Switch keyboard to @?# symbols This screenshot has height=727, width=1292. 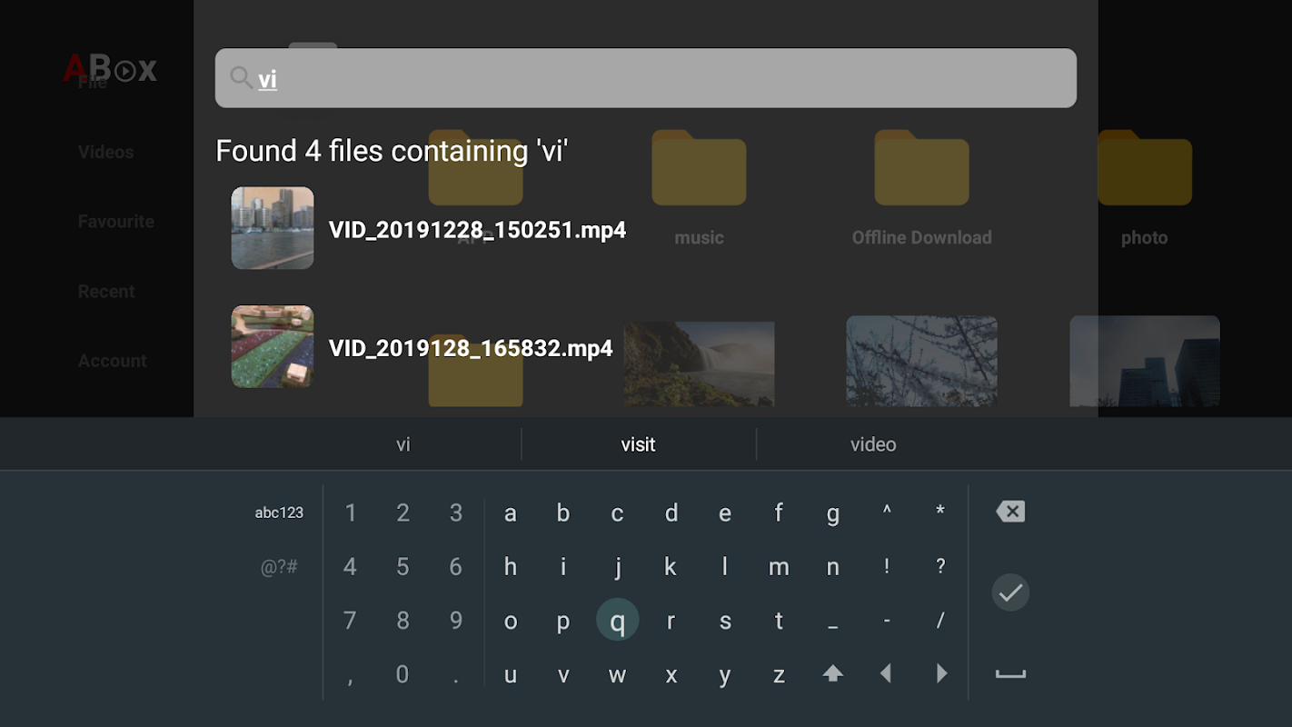pos(279,567)
